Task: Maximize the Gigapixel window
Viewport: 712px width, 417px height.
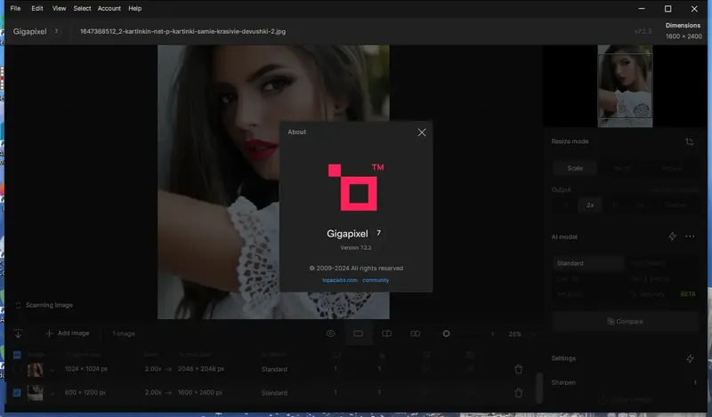Action: [x=667, y=9]
